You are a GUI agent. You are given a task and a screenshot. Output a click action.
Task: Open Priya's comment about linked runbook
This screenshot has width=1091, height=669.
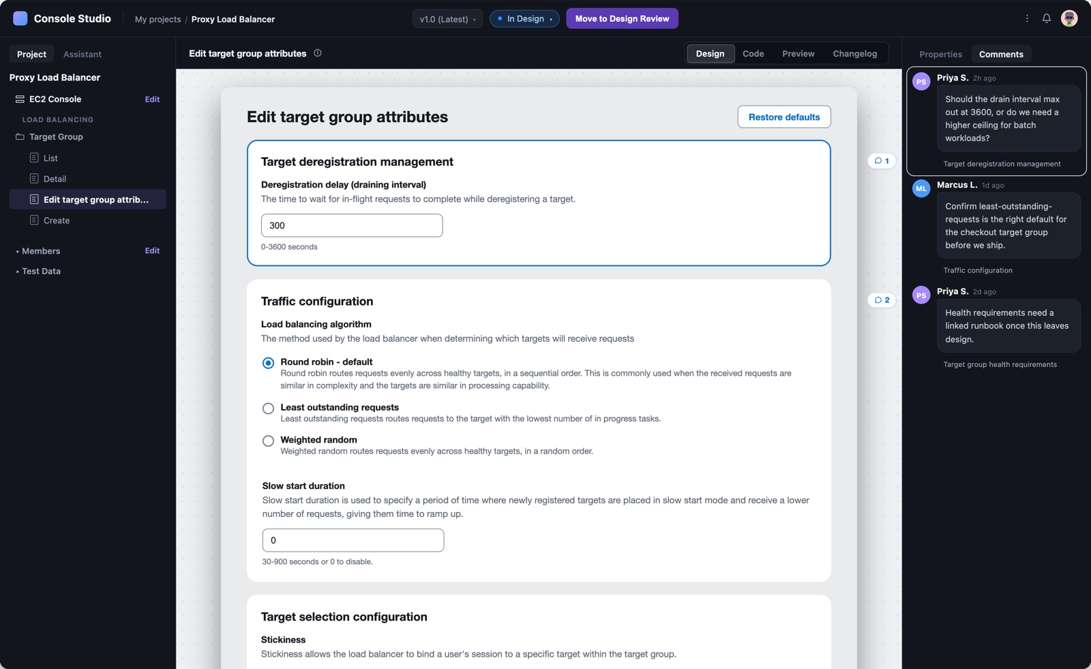[x=1009, y=326]
